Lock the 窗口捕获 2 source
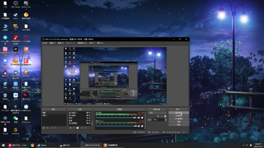This screenshot has height=148, width=264. (x=90, y=113)
